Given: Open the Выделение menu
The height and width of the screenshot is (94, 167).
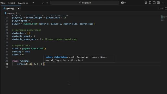Looking at the screenshot, I should click(x=23, y=3).
